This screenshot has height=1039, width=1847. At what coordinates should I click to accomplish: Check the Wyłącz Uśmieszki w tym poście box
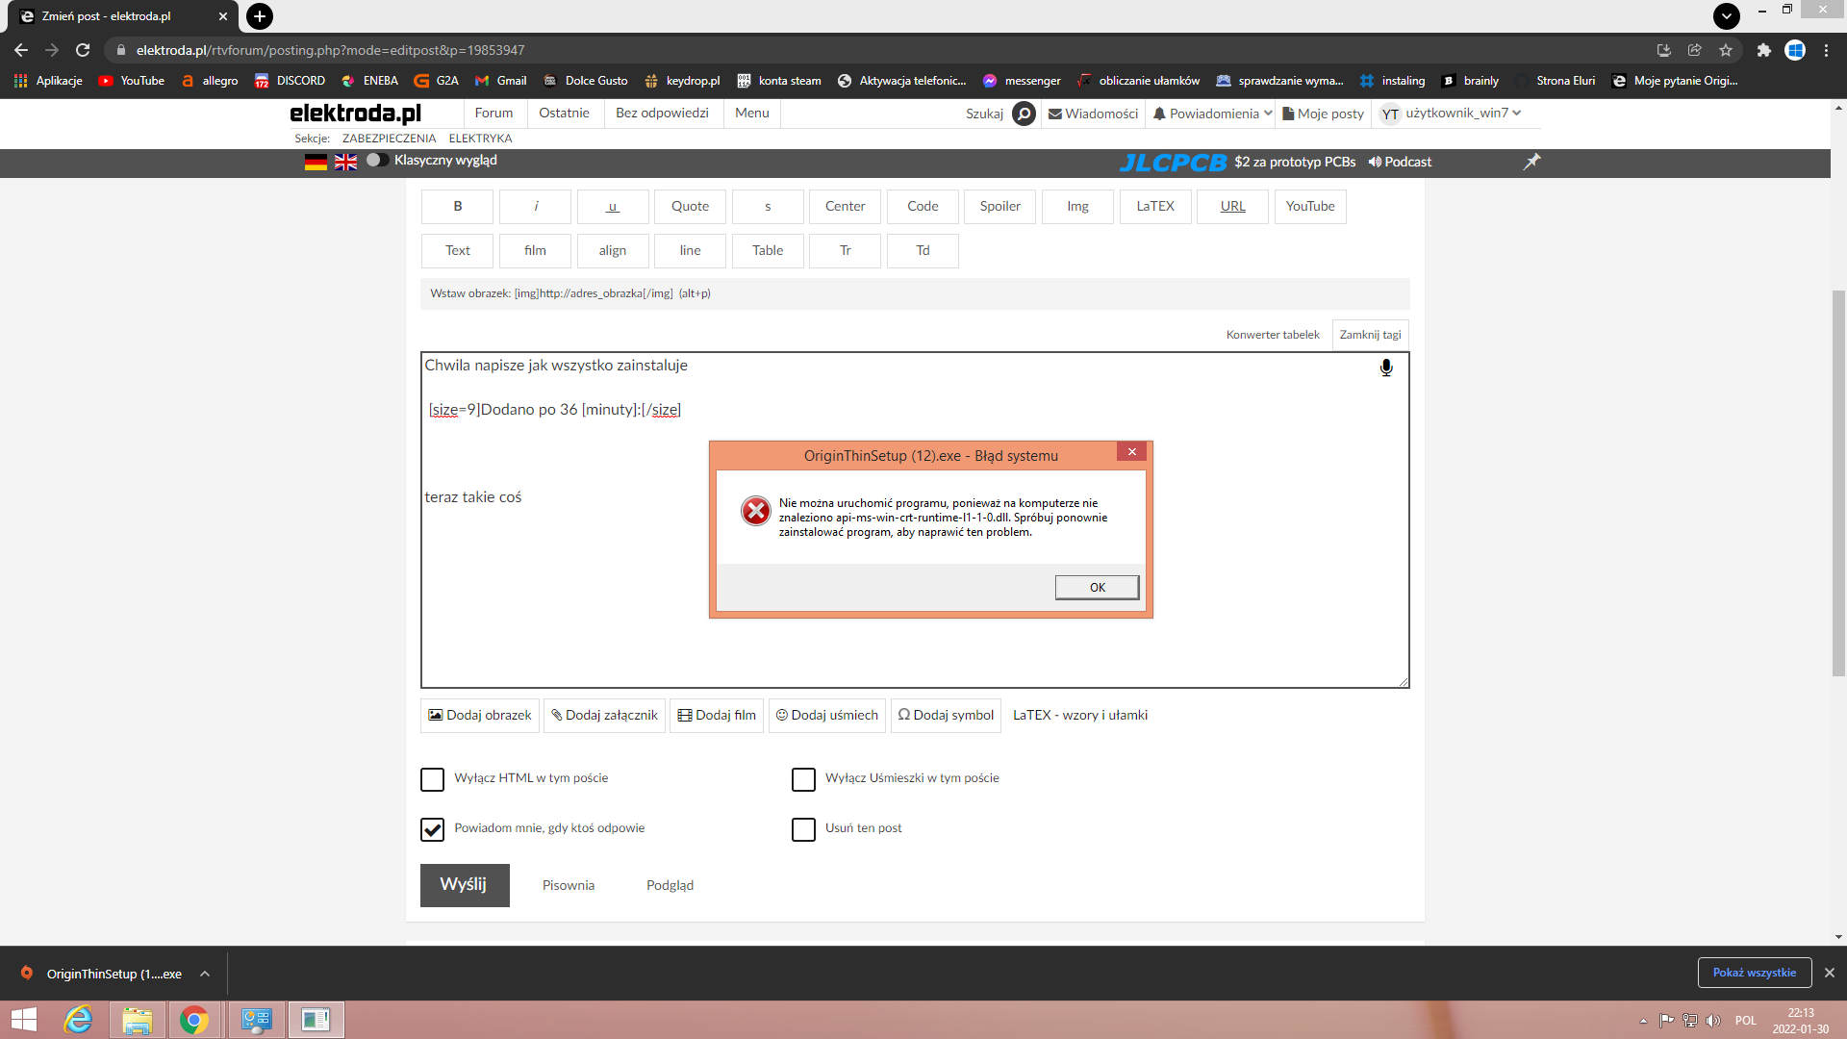click(x=803, y=779)
